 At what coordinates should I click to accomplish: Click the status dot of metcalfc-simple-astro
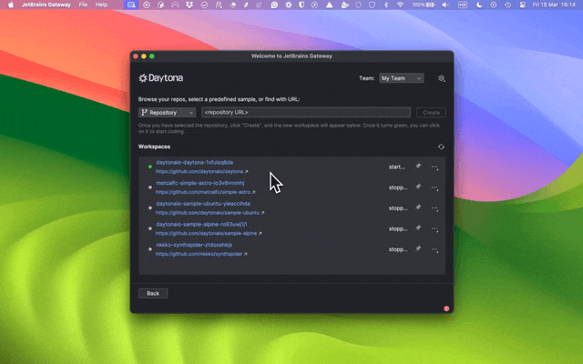coord(149,187)
